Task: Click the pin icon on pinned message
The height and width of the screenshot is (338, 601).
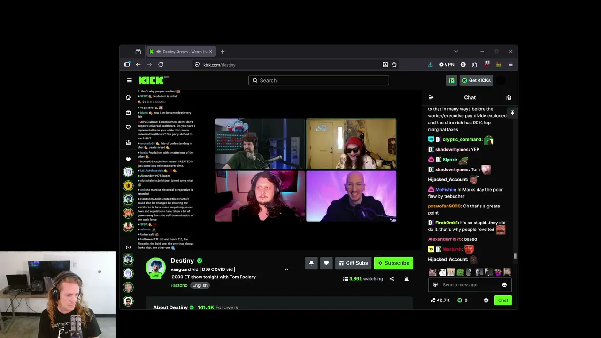Action: (512, 113)
